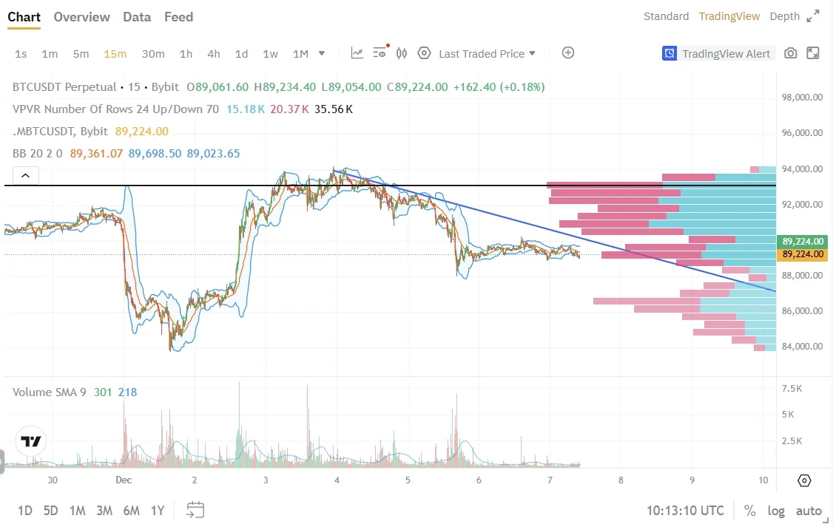The height and width of the screenshot is (524, 833).
Task: Open price scale settings icon
Action: click(x=804, y=481)
